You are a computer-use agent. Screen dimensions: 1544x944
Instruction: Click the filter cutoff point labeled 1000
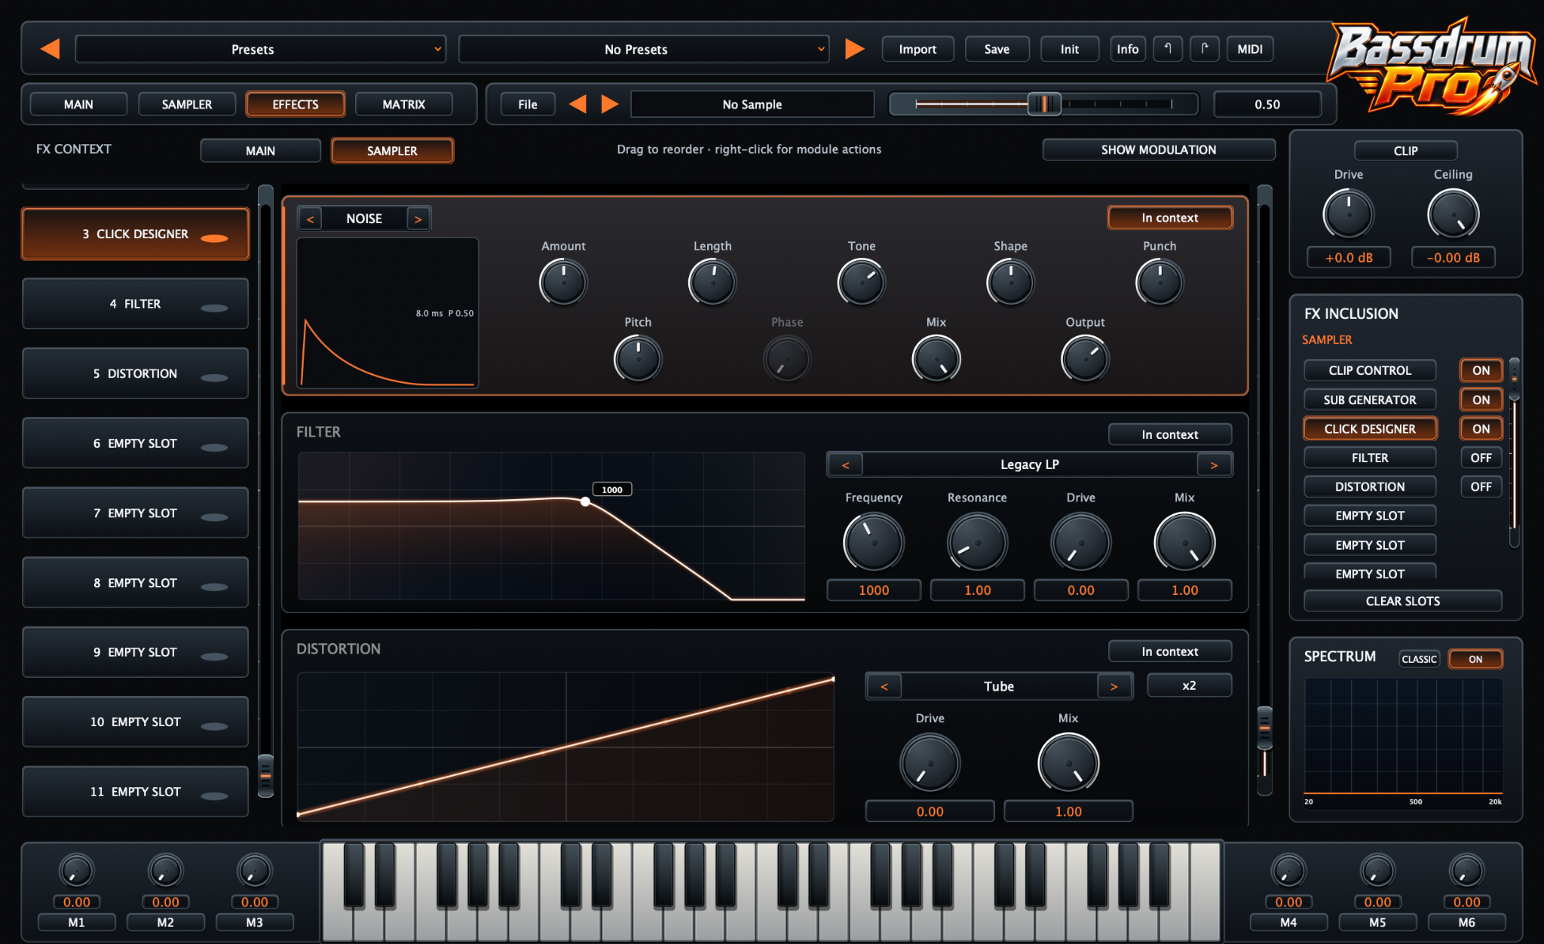[586, 501]
